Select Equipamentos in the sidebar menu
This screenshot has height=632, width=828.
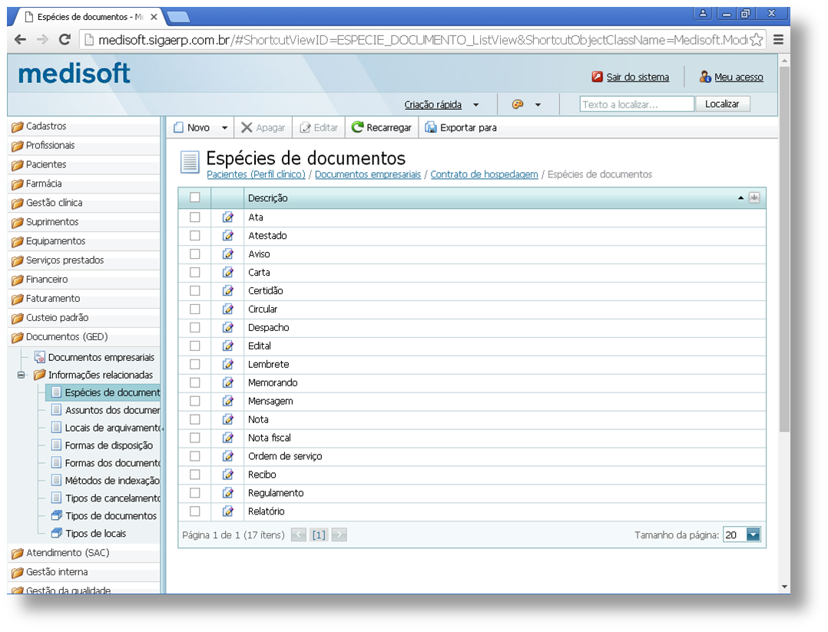[x=55, y=240]
